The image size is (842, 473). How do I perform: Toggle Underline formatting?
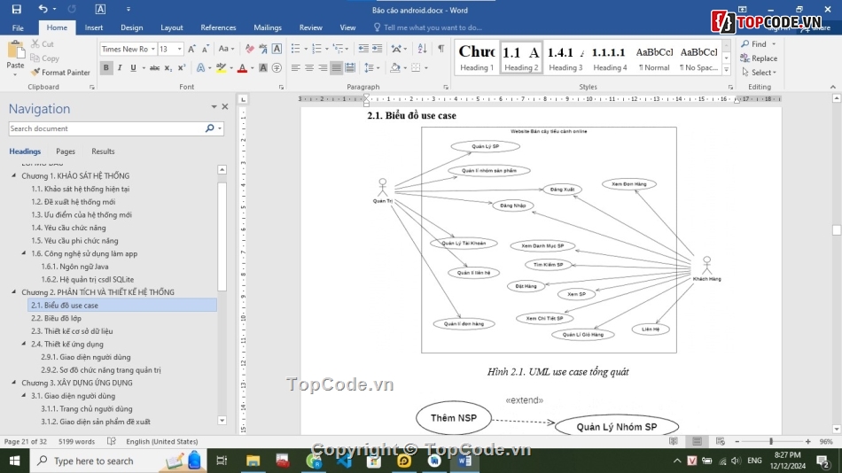point(133,68)
